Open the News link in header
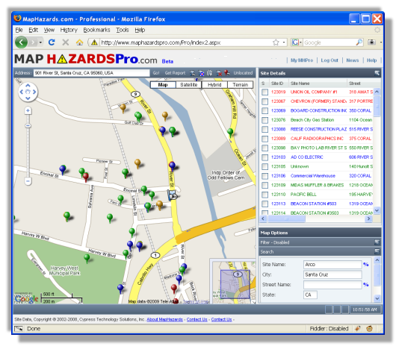The height and width of the screenshot is (346, 396). 353,60
